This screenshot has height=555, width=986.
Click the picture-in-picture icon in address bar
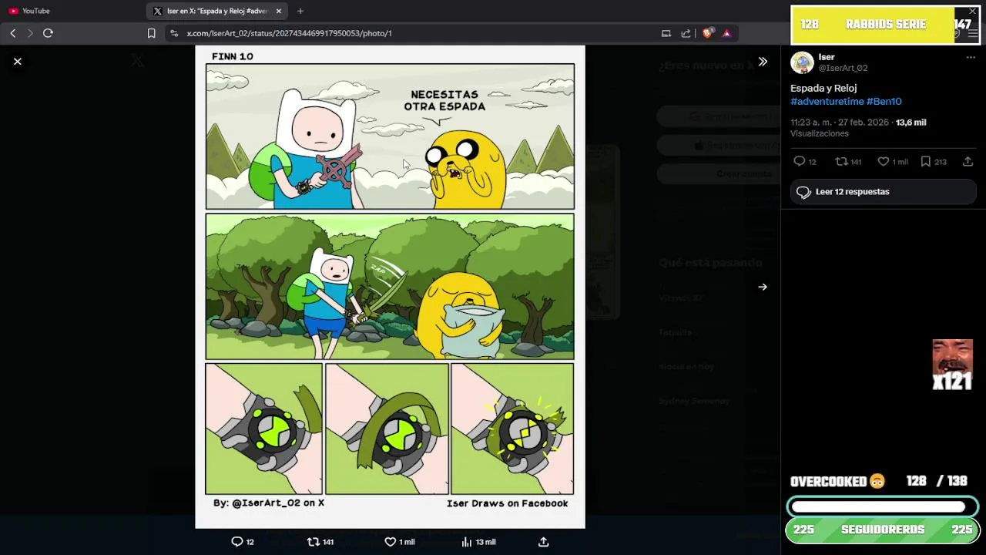click(666, 33)
